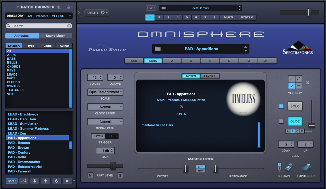
Task: Click the shuffle patches icon
Action: 24,181
